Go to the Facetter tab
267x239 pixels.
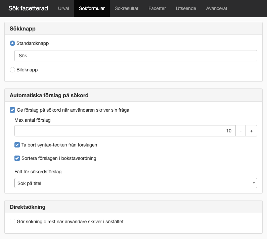point(157,8)
